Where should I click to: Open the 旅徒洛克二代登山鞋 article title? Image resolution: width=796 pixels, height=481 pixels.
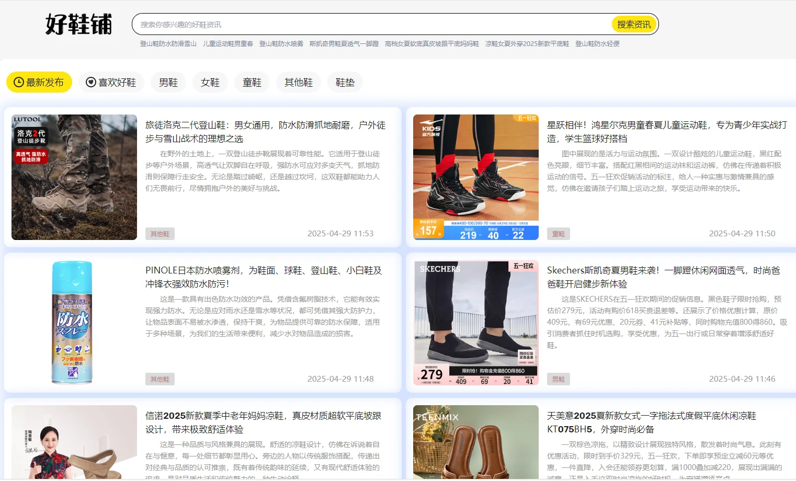point(265,132)
